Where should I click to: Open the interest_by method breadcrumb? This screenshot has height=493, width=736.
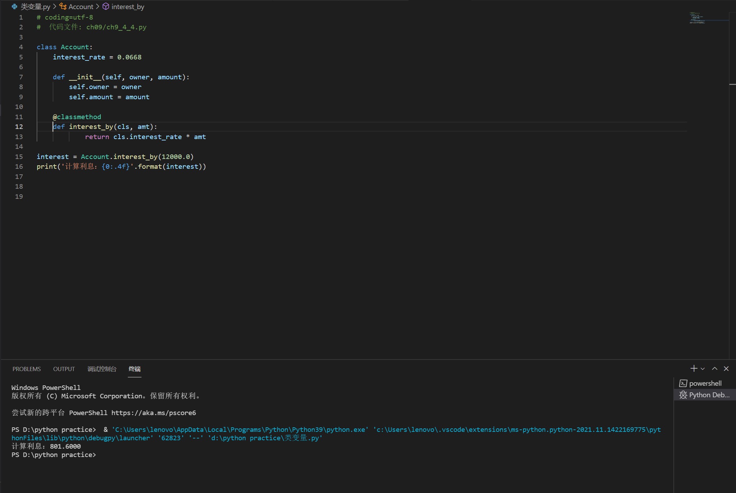coord(127,7)
